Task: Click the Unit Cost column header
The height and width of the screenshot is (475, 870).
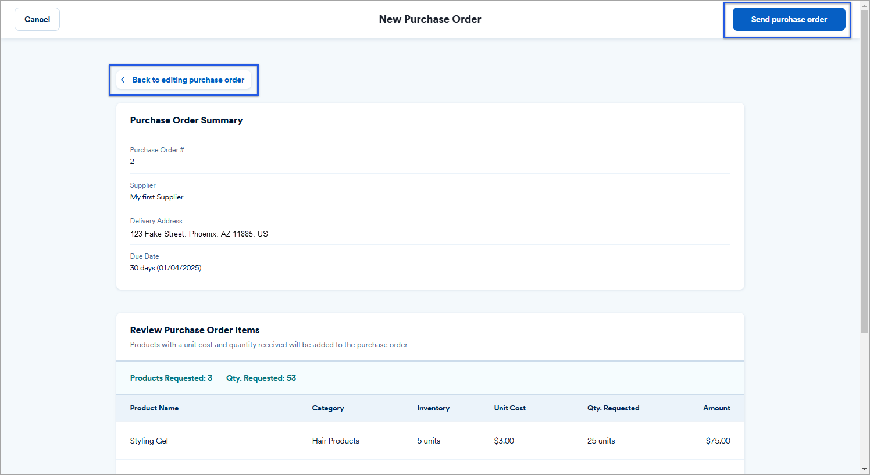Action: coord(509,408)
